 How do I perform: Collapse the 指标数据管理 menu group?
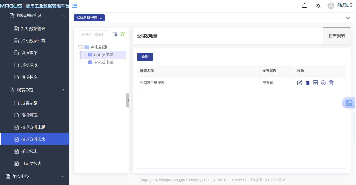pos(63,16)
